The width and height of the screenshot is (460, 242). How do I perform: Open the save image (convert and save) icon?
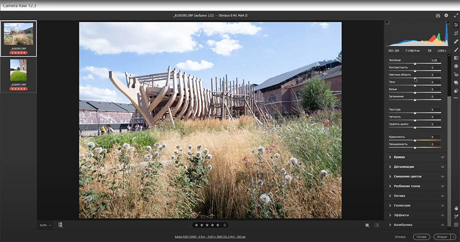(437, 15)
